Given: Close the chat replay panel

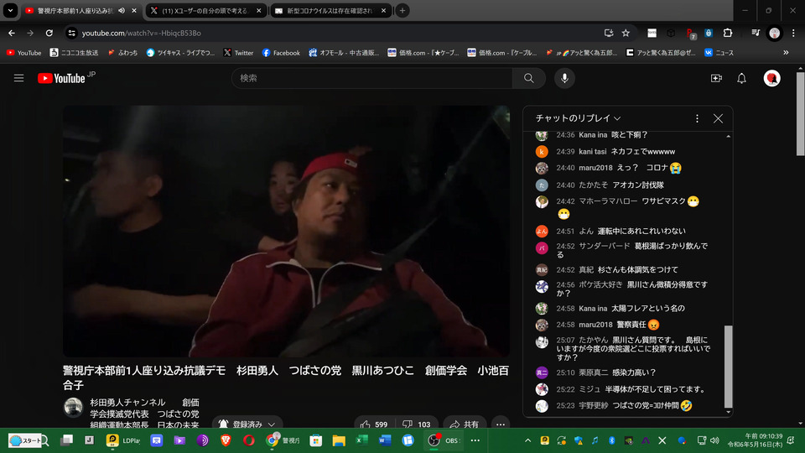Looking at the screenshot, I should point(718,118).
